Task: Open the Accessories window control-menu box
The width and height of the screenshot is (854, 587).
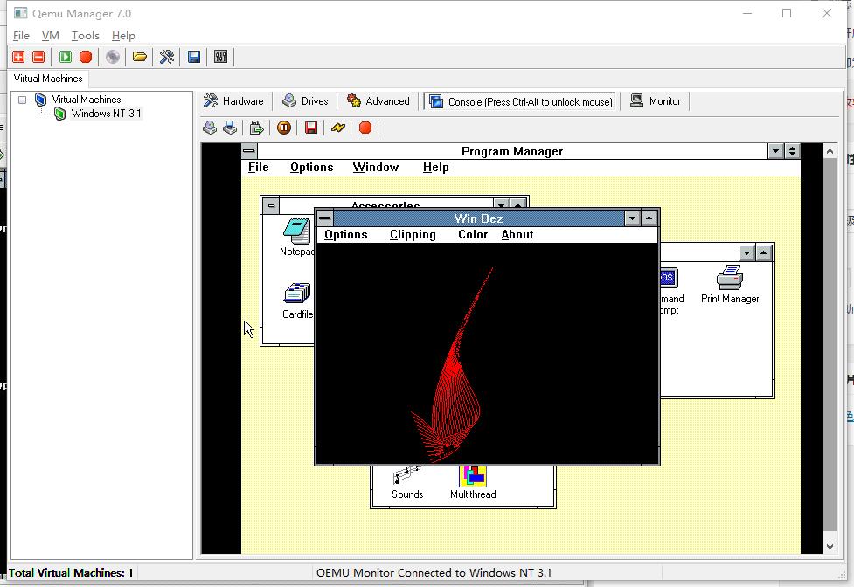Action: (271, 205)
